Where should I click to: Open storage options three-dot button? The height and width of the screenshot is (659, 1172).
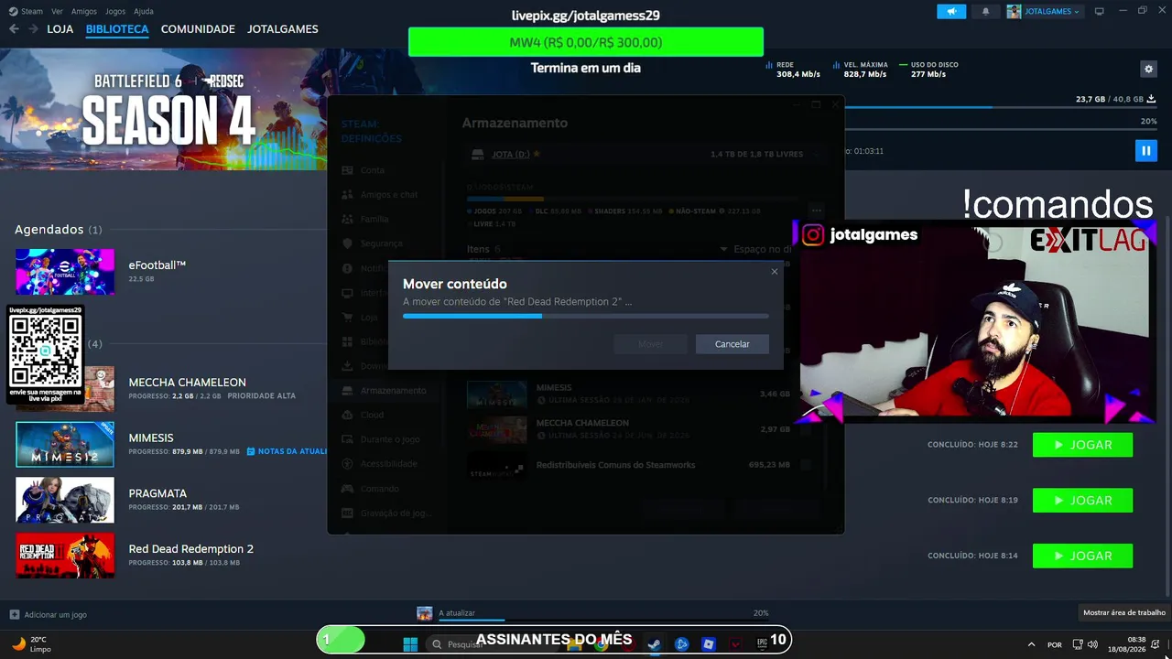[x=817, y=211]
